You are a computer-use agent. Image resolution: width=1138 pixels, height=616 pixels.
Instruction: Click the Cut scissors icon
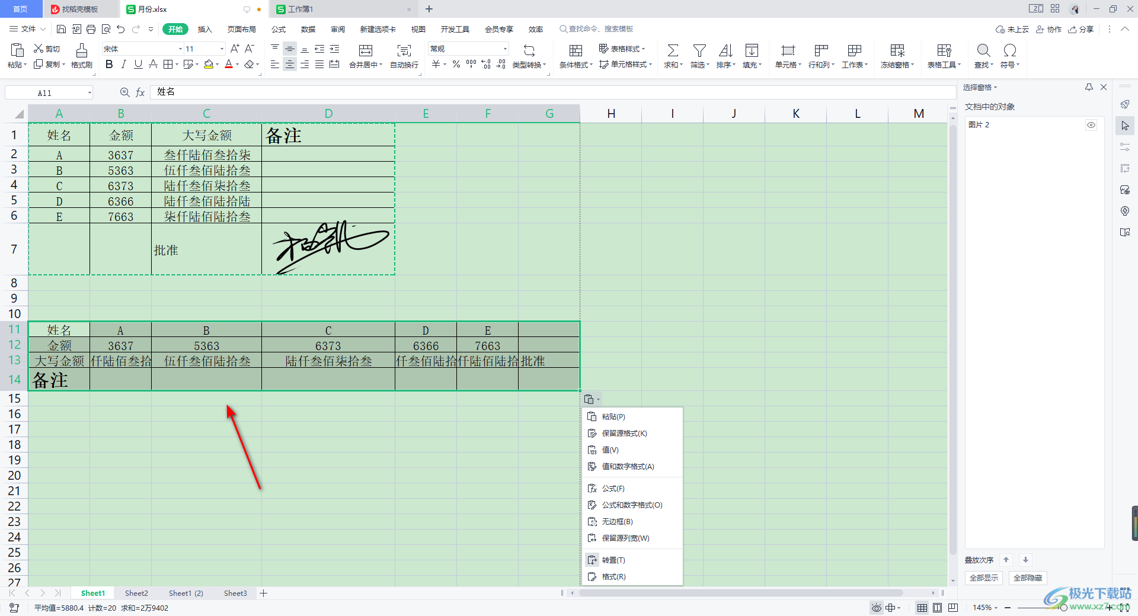click(39, 49)
